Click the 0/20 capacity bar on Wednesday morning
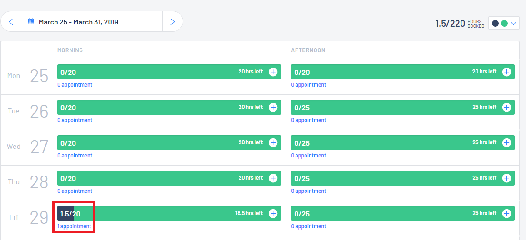The height and width of the screenshot is (240, 526). point(169,143)
